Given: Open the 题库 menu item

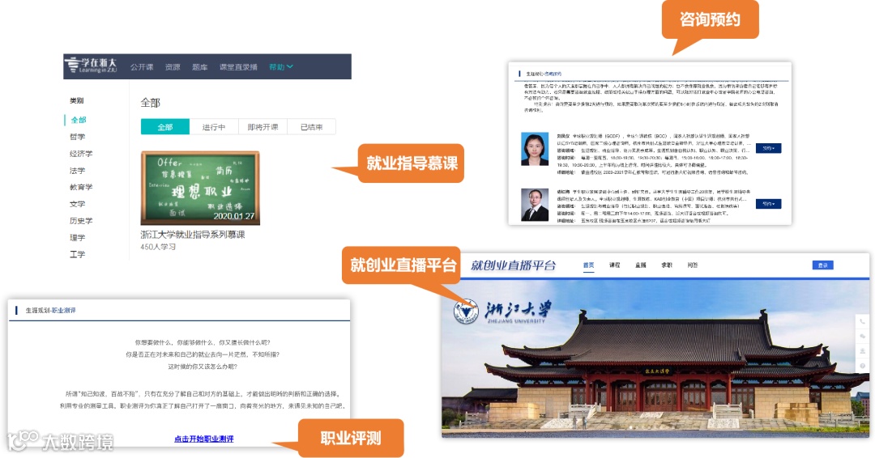Looking at the screenshot, I should click(200, 67).
